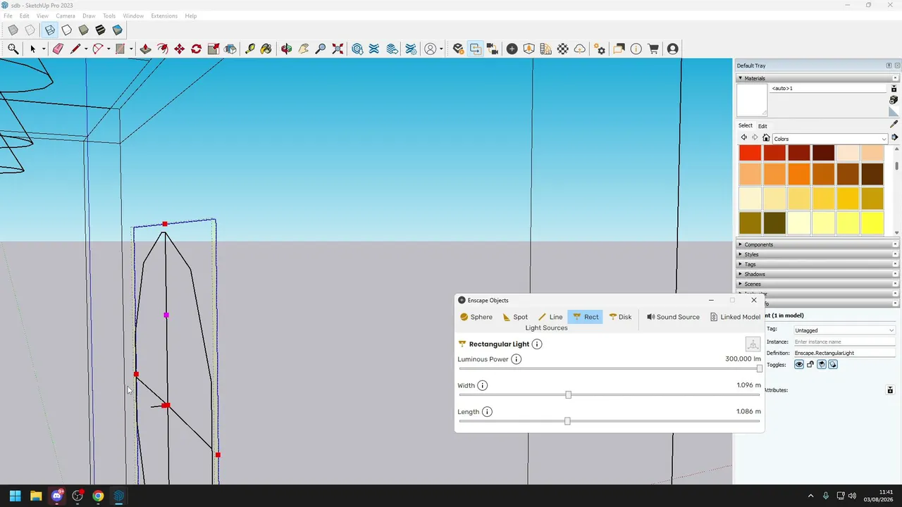
Task: Choose the Disk light source
Action: 620,317
